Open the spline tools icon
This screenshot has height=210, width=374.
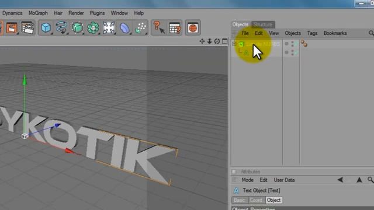61,28
